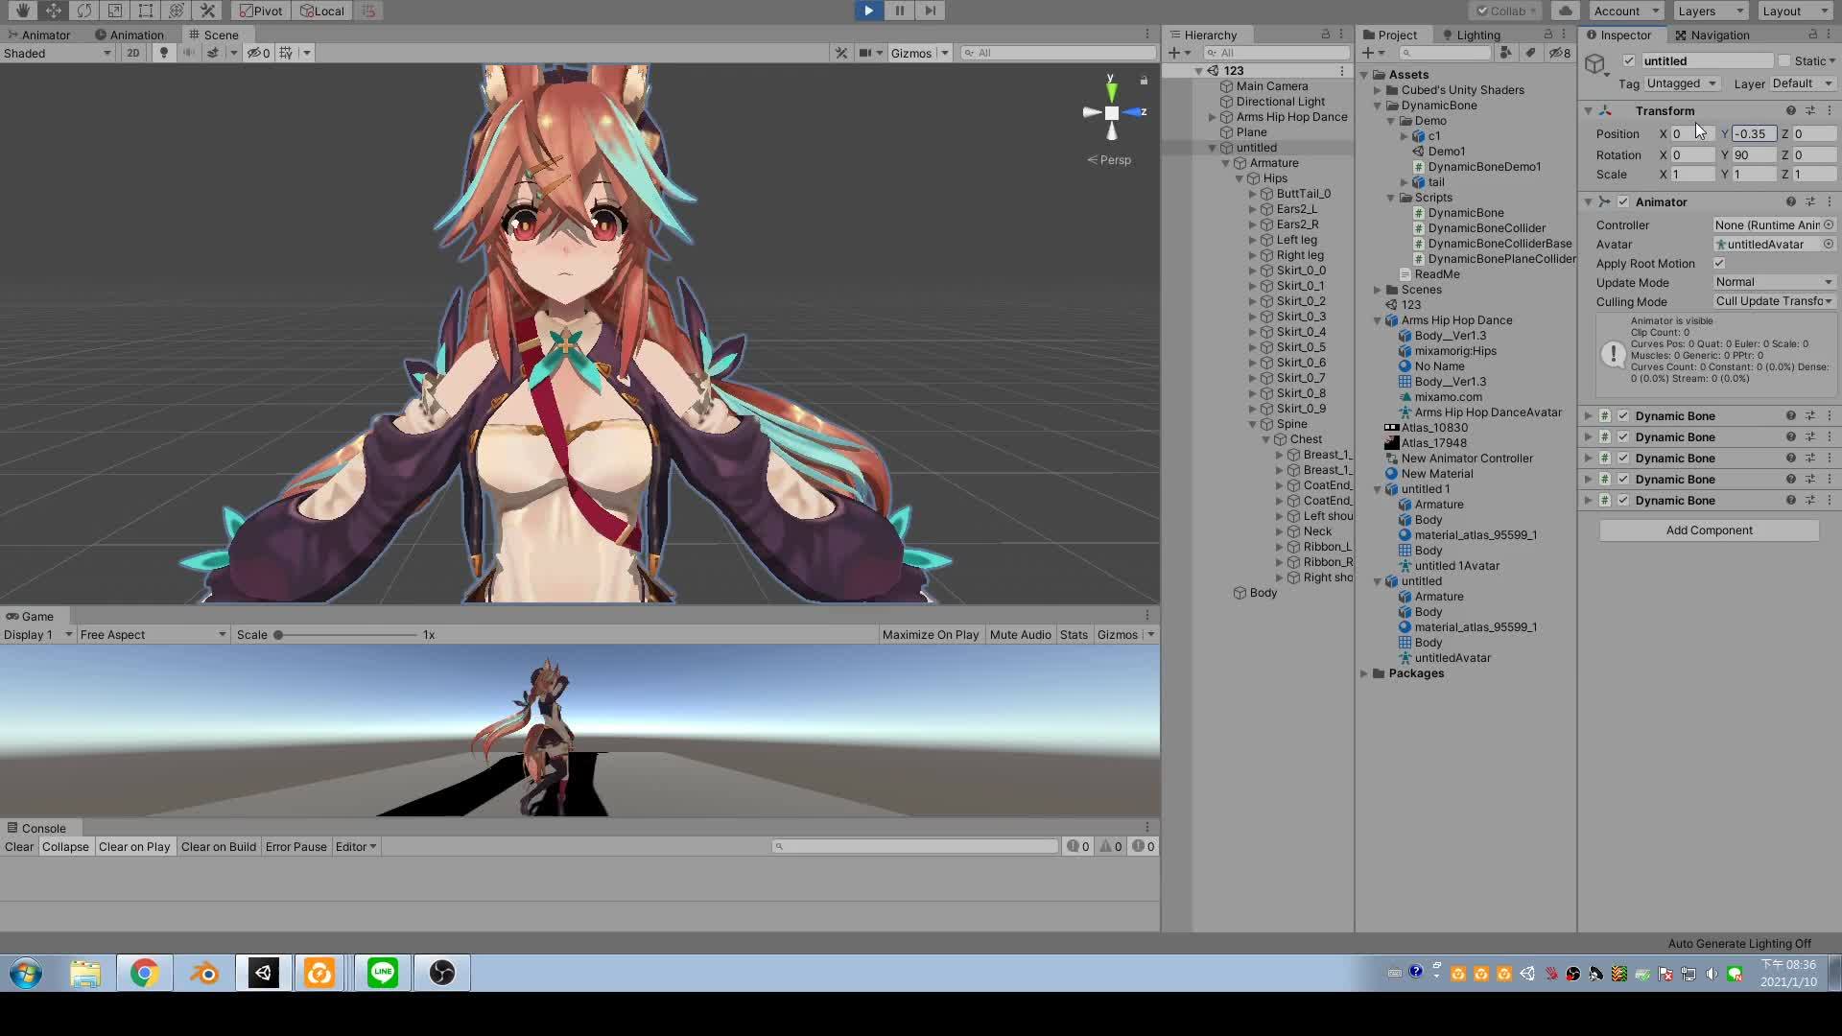Open LINE app from the taskbar
This screenshot has width=1842, height=1036.
pos(383,973)
